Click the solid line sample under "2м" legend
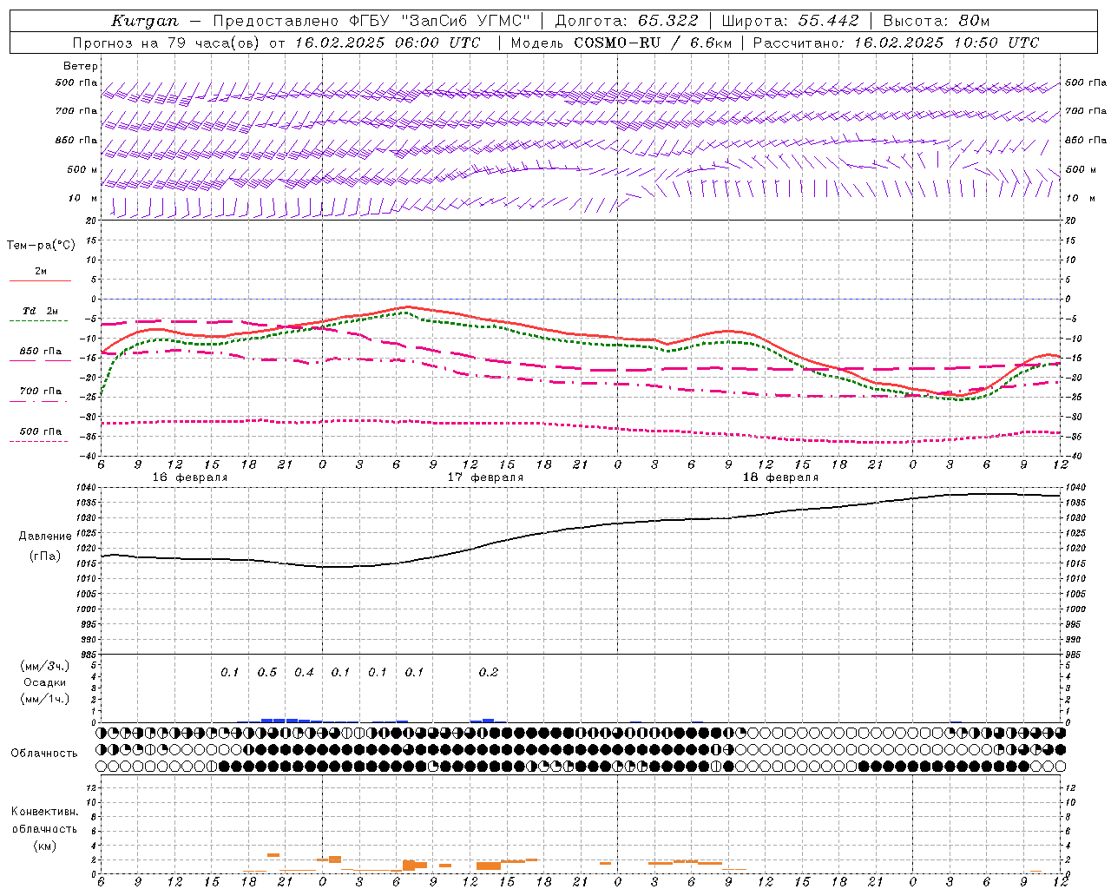 [40, 281]
